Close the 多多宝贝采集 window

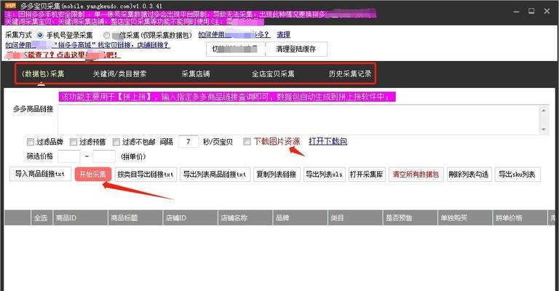(547, 12)
